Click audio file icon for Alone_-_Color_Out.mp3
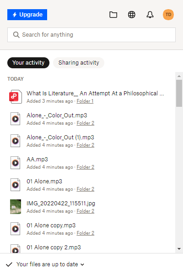The width and height of the screenshot is (183, 275). tap(16, 119)
